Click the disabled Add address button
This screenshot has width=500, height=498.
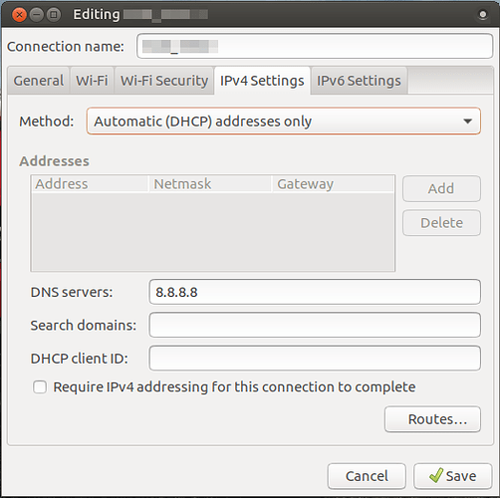tap(441, 188)
